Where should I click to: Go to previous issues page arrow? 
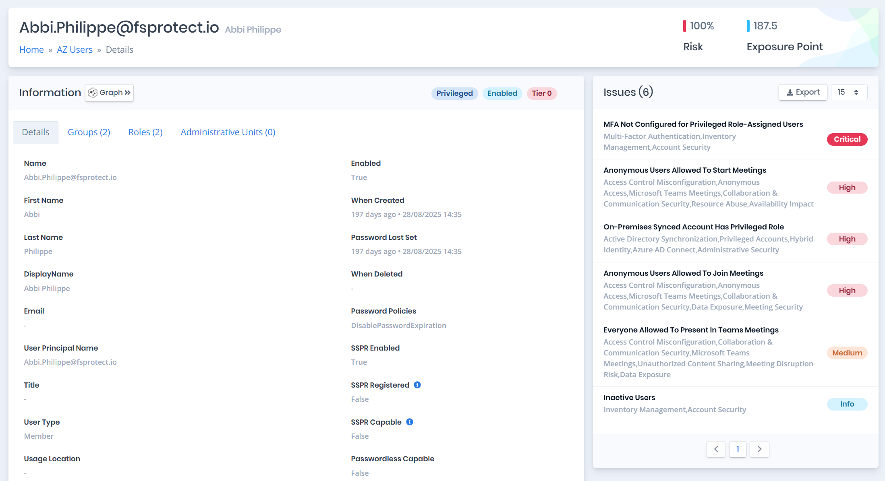pos(716,449)
